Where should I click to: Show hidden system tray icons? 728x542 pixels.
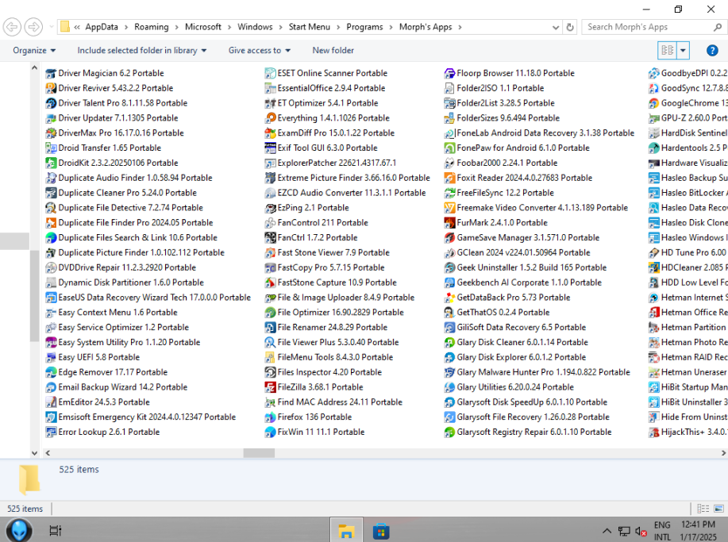click(607, 531)
